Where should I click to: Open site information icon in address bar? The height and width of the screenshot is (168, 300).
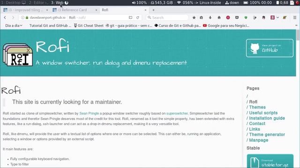coord(22,18)
